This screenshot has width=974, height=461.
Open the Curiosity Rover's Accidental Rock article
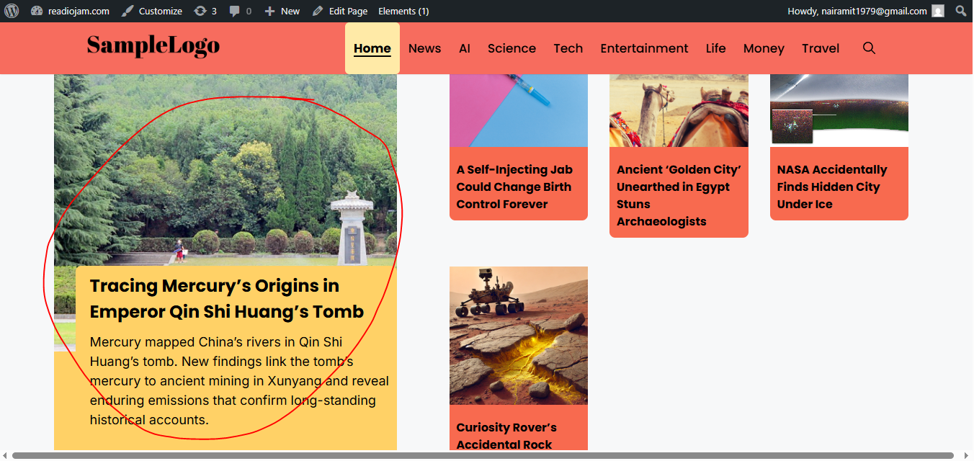point(506,436)
